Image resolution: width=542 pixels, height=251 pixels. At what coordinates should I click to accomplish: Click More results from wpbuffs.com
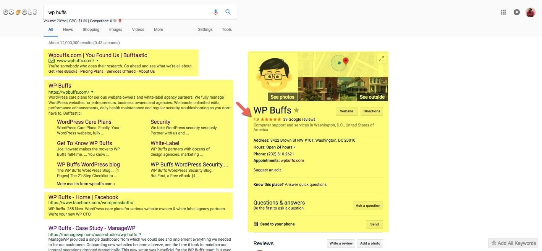pyautogui.click(x=86, y=184)
